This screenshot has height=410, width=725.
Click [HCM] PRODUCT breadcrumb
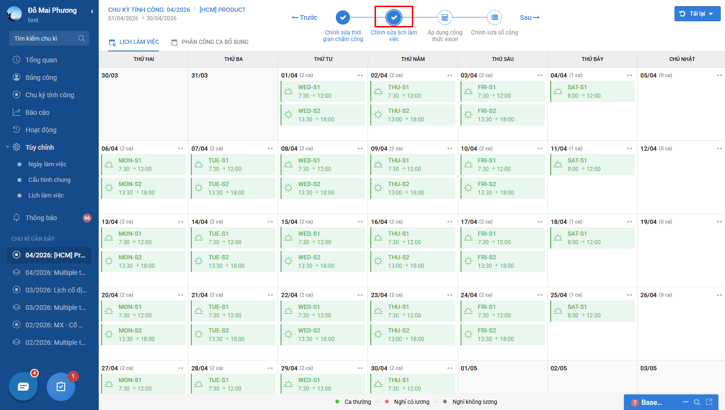pyautogui.click(x=222, y=9)
